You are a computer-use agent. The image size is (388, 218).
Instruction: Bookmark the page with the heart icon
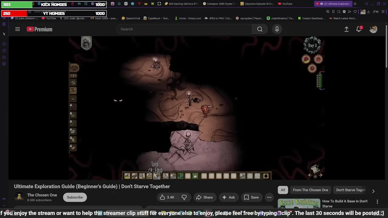coord(355,12)
